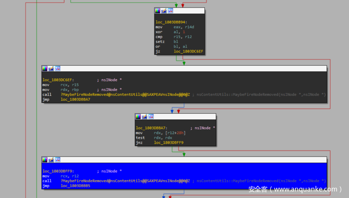Follow the jz loc_1803DC6EF jump target
Screen dimensions: 349x198
tap(188, 51)
